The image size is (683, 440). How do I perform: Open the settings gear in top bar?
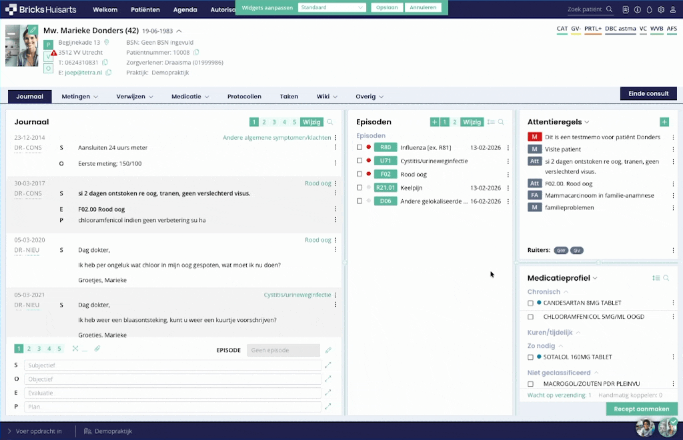(x=661, y=9)
